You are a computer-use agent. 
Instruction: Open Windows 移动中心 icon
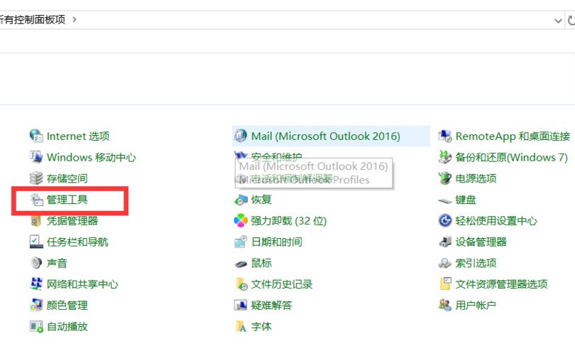36,157
